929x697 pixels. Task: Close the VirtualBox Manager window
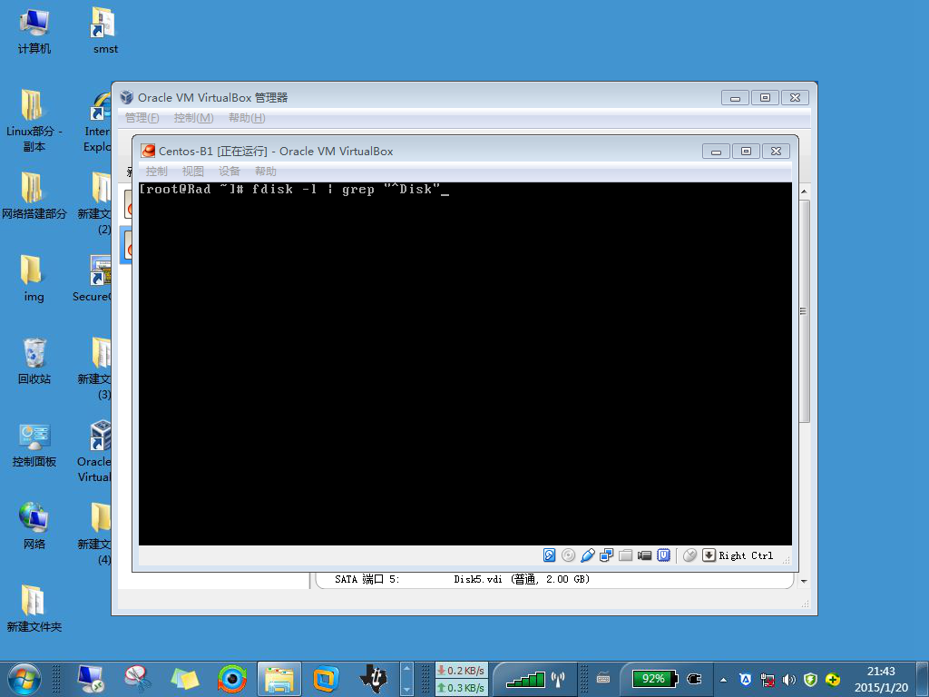click(795, 98)
